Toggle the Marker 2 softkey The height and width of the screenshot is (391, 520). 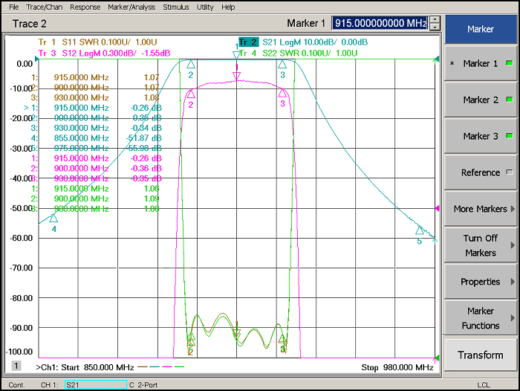coord(480,100)
